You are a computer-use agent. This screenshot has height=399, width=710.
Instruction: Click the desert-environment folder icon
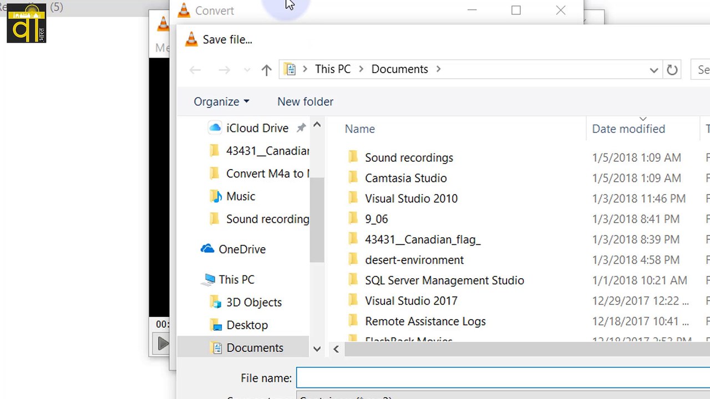[x=353, y=260]
